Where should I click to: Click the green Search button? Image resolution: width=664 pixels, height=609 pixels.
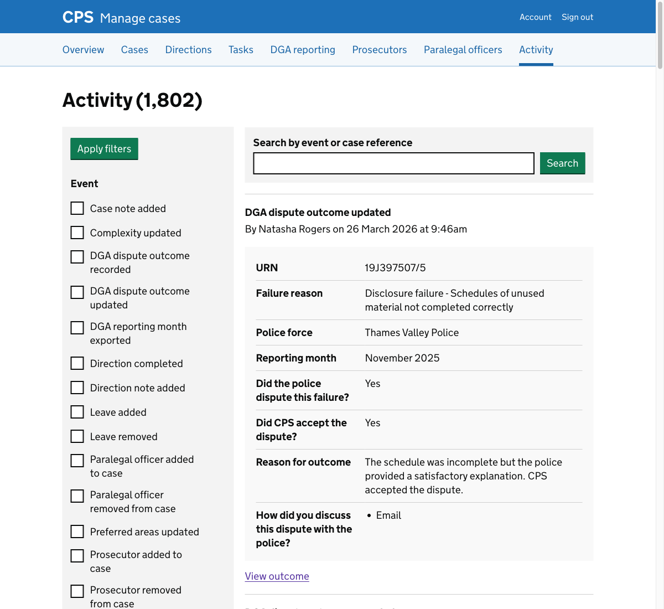pyautogui.click(x=562, y=163)
